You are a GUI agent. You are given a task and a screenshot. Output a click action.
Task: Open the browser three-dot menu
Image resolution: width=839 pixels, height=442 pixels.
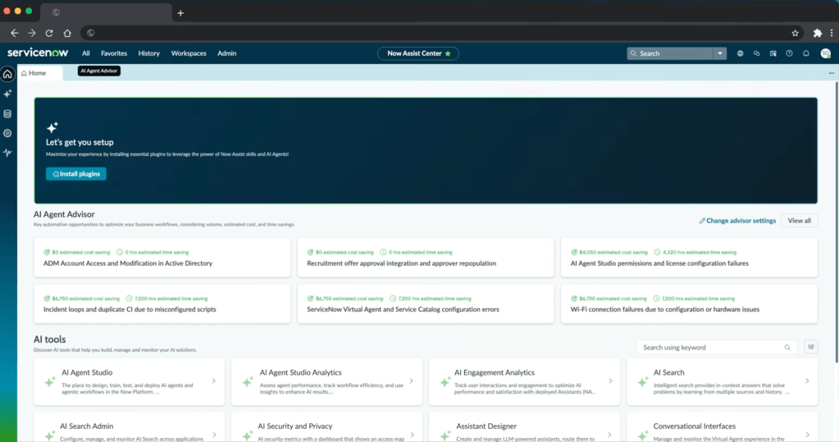click(x=832, y=33)
